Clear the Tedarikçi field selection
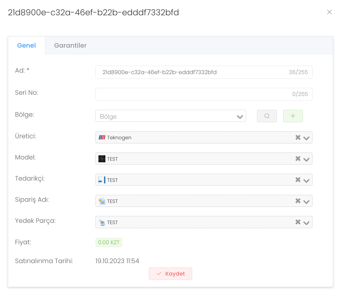This screenshot has height=298, width=341. point(298,180)
